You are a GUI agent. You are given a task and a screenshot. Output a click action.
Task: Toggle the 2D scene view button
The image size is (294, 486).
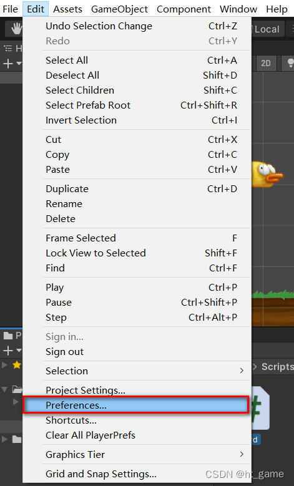click(x=266, y=63)
